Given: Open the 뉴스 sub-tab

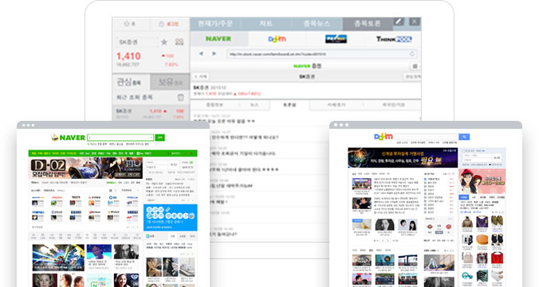Looking at the screenshot, I should coord(254,105).
